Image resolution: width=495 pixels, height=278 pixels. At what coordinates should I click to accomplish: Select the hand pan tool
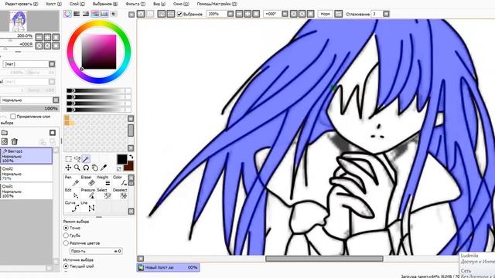[94, 168]
